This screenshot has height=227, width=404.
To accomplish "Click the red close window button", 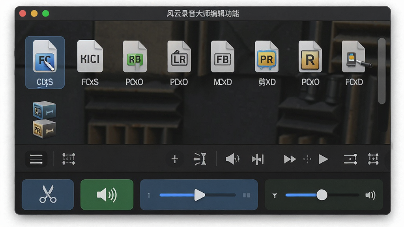I will click(x=22, y=13).
